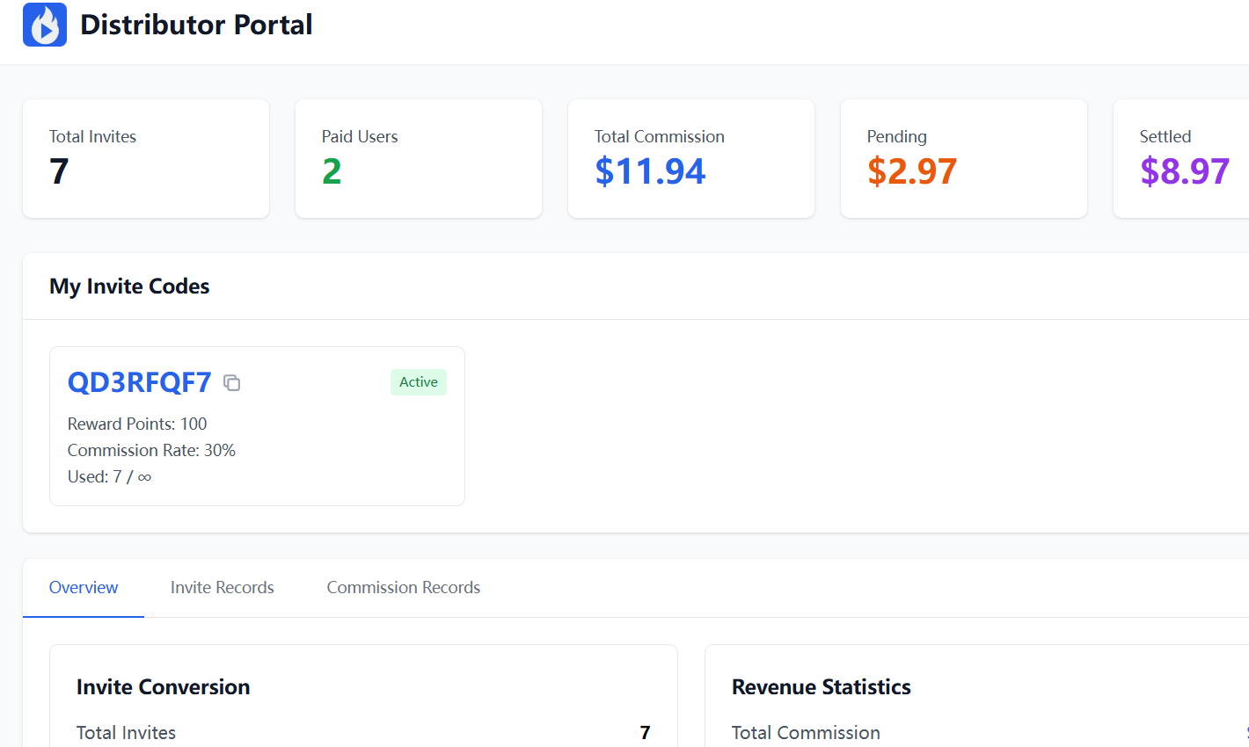Click the My Invite Codes heading
This screenshot has height=747, width=1249.
click(129, 286)
